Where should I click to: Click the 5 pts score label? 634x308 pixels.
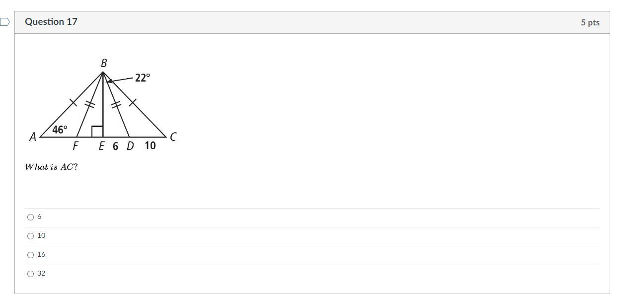[x=590, y=22]
